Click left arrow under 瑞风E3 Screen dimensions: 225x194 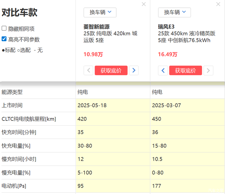coord(163,71)
